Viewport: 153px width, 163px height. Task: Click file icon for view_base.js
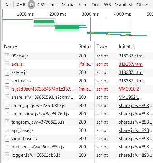pos(7,139)
